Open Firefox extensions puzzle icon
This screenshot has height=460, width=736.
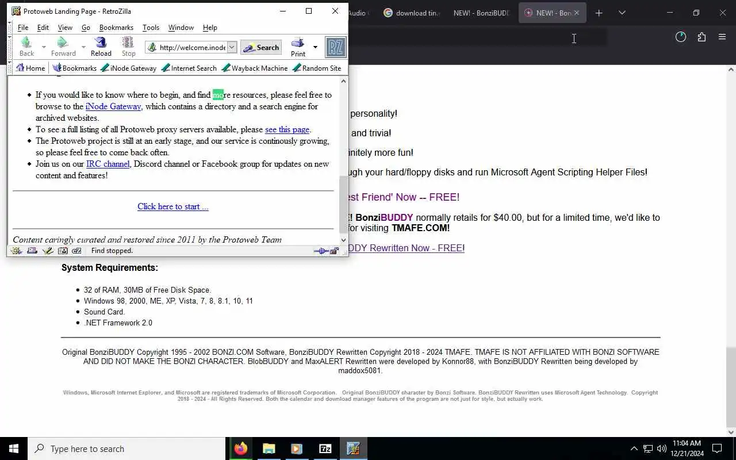coord(701,37)
